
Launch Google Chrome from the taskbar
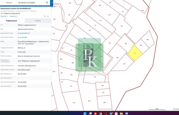point(101,113)
